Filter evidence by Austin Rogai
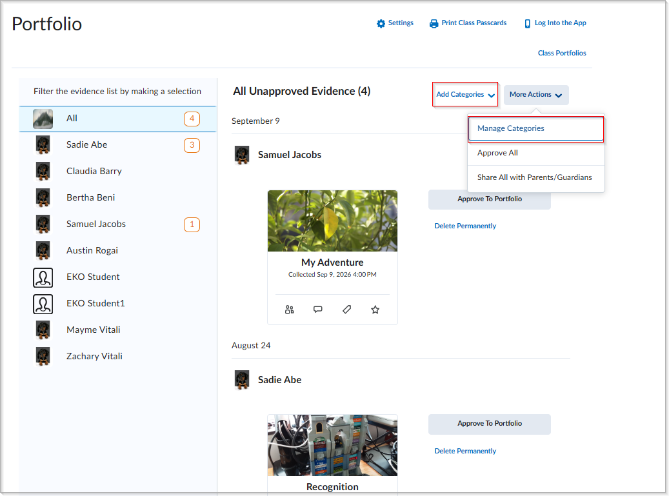This screenshot has height=496, width=669. [x=118, y=251]
